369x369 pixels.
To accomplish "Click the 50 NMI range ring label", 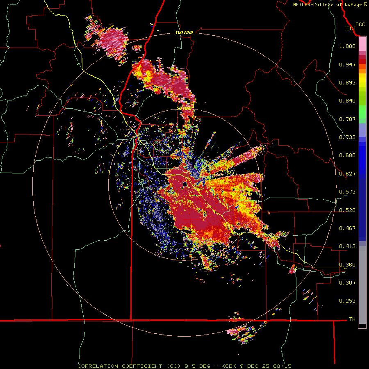I will tap(184, 109).
